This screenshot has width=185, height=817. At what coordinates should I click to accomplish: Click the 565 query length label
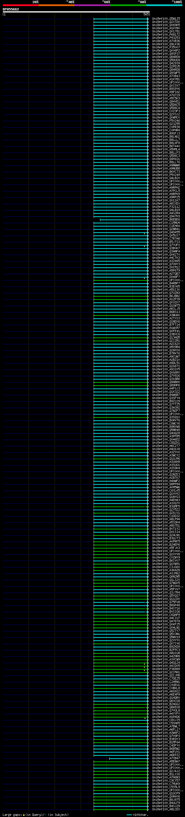point(146,14)
